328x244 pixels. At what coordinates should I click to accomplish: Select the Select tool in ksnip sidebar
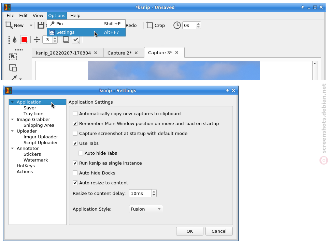click(13, 57)
